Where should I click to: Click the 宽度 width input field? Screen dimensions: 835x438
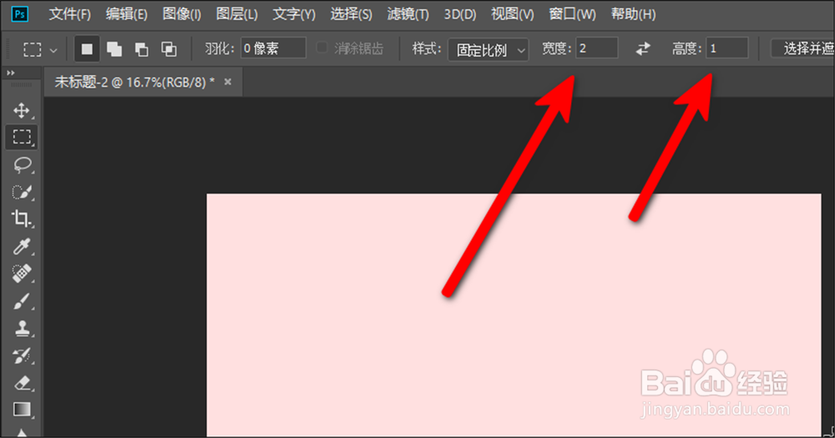click(x=596, y=48)
